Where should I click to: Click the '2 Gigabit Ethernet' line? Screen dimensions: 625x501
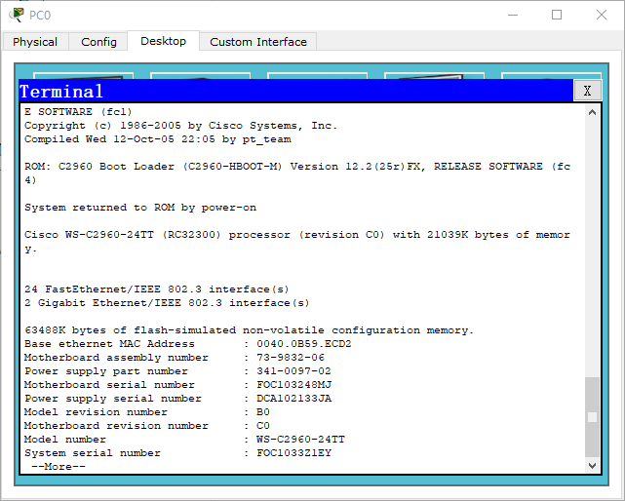pyautogui.click(x=167, y=303)
